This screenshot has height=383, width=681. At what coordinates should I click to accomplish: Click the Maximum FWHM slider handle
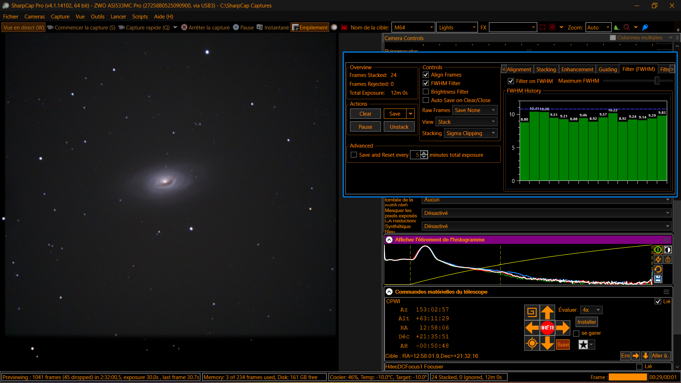pyautogui.click(x=657, y=81)
